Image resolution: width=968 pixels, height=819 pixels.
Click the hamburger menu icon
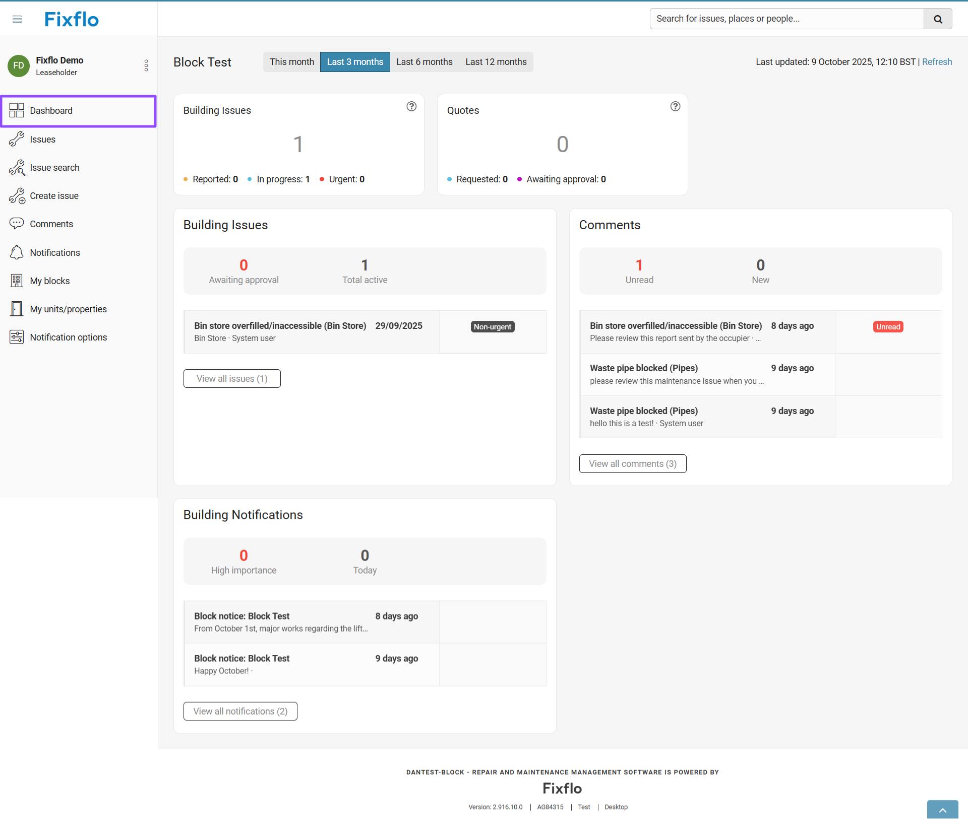pyautogui.click(x=17, y=19)
